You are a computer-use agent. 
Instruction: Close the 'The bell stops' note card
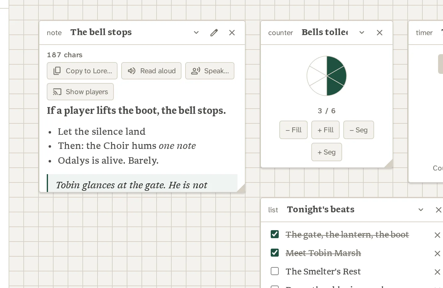(232, 33)
